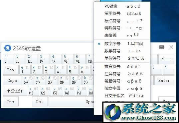Tap the n key showing (6)
Image resolution: width=179 pixels, height=123 pixels.
pos(91,91)
